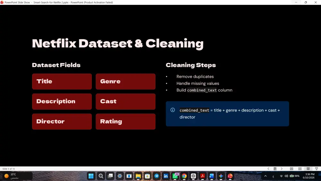Switch to Reading View

point(308,169)
